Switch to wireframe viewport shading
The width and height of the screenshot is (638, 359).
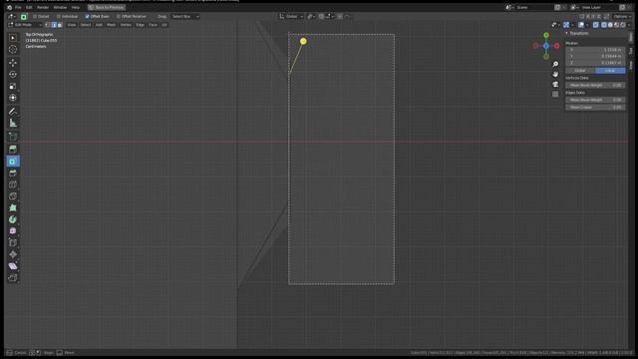click(604, 25)
